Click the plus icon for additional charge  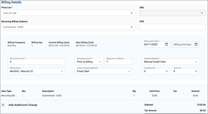tap(3, 105)
